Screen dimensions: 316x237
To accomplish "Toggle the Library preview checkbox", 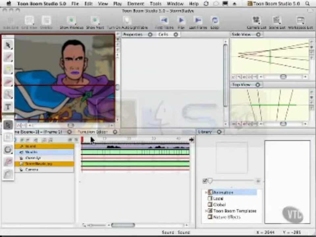I will pos(204,181).
